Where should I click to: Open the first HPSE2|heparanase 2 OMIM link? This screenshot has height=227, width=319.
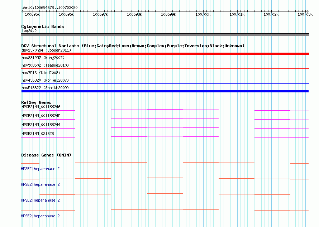click(40, 169)
